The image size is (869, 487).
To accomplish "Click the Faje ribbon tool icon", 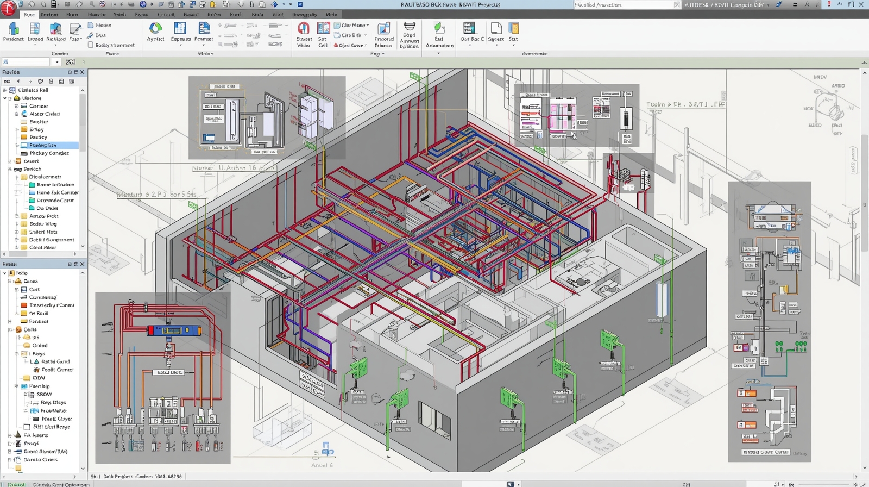I will [75, 29].
